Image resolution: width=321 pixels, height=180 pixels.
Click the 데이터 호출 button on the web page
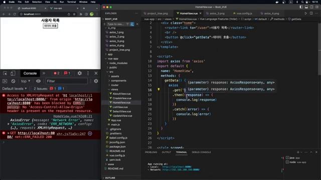[50, 26]
